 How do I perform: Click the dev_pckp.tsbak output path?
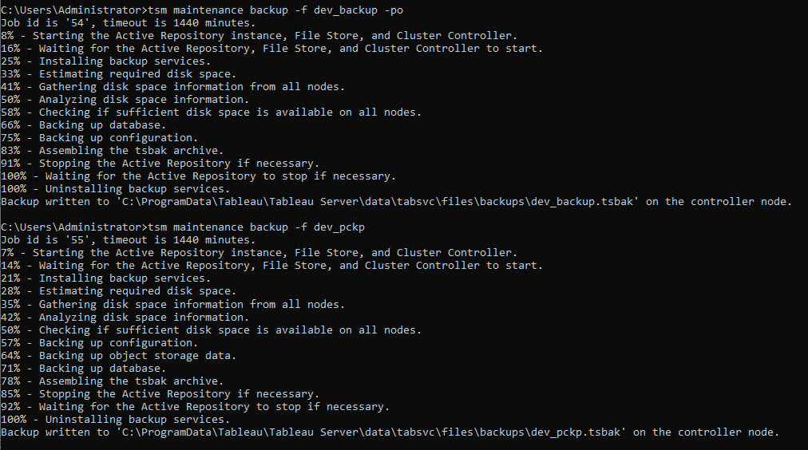(x=371, y=432)
